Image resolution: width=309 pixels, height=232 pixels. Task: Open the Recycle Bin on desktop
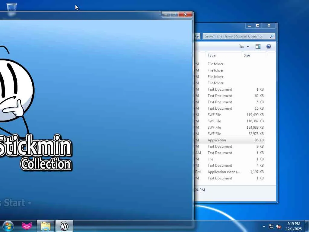coord(12,9)
